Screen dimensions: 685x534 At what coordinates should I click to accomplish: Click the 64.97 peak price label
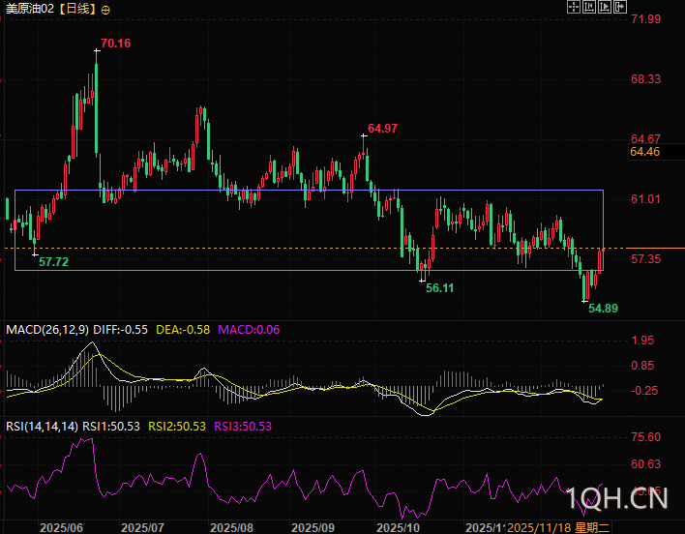pos(382,129)
